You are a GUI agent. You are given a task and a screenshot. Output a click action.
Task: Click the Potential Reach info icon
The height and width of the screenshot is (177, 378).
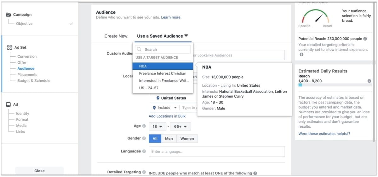point(365,39)
